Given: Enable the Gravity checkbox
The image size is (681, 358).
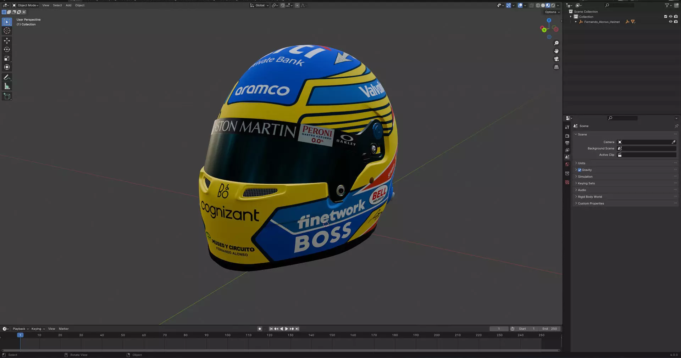Looking at the screenshot, I should 580,170.
